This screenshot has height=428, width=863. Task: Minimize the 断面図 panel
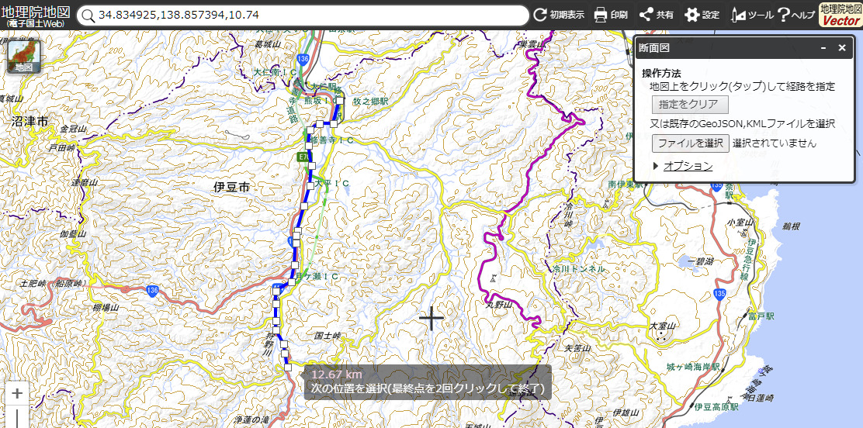point(823,48)
